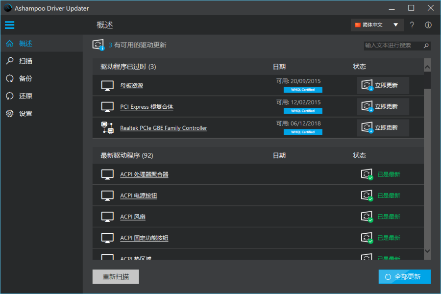The width and height of the screenshot is (441, 294).
Task: Open 还原 restore page in sidebar
Action: click(42, 96)
